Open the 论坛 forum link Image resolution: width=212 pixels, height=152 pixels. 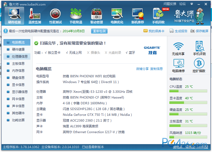tap(182, 4)
